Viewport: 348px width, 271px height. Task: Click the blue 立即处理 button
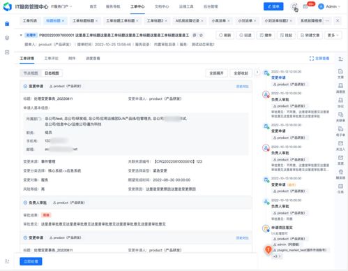[x=31, y=261]
